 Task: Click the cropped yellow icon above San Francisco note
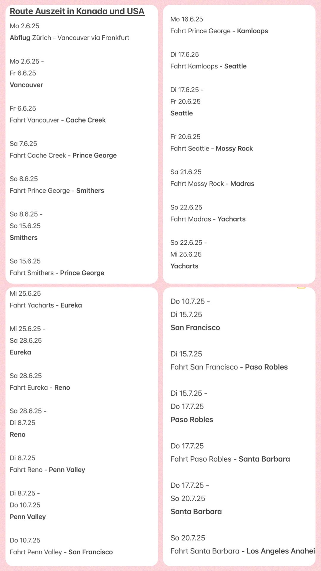(301, 288)
